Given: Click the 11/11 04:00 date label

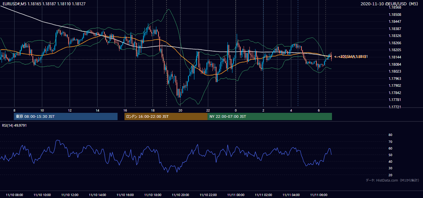Looking at the screenshot, I should (x=291, y=195).
